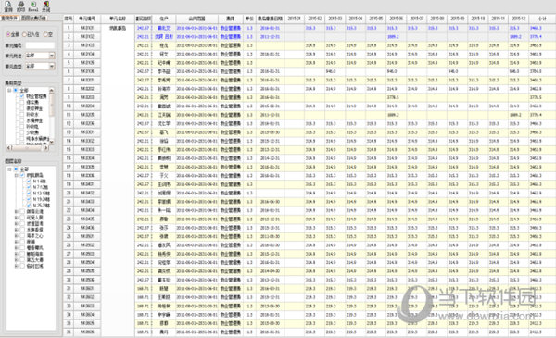Click the 打印 (print) toolbar icon

[x=21, y=6]
